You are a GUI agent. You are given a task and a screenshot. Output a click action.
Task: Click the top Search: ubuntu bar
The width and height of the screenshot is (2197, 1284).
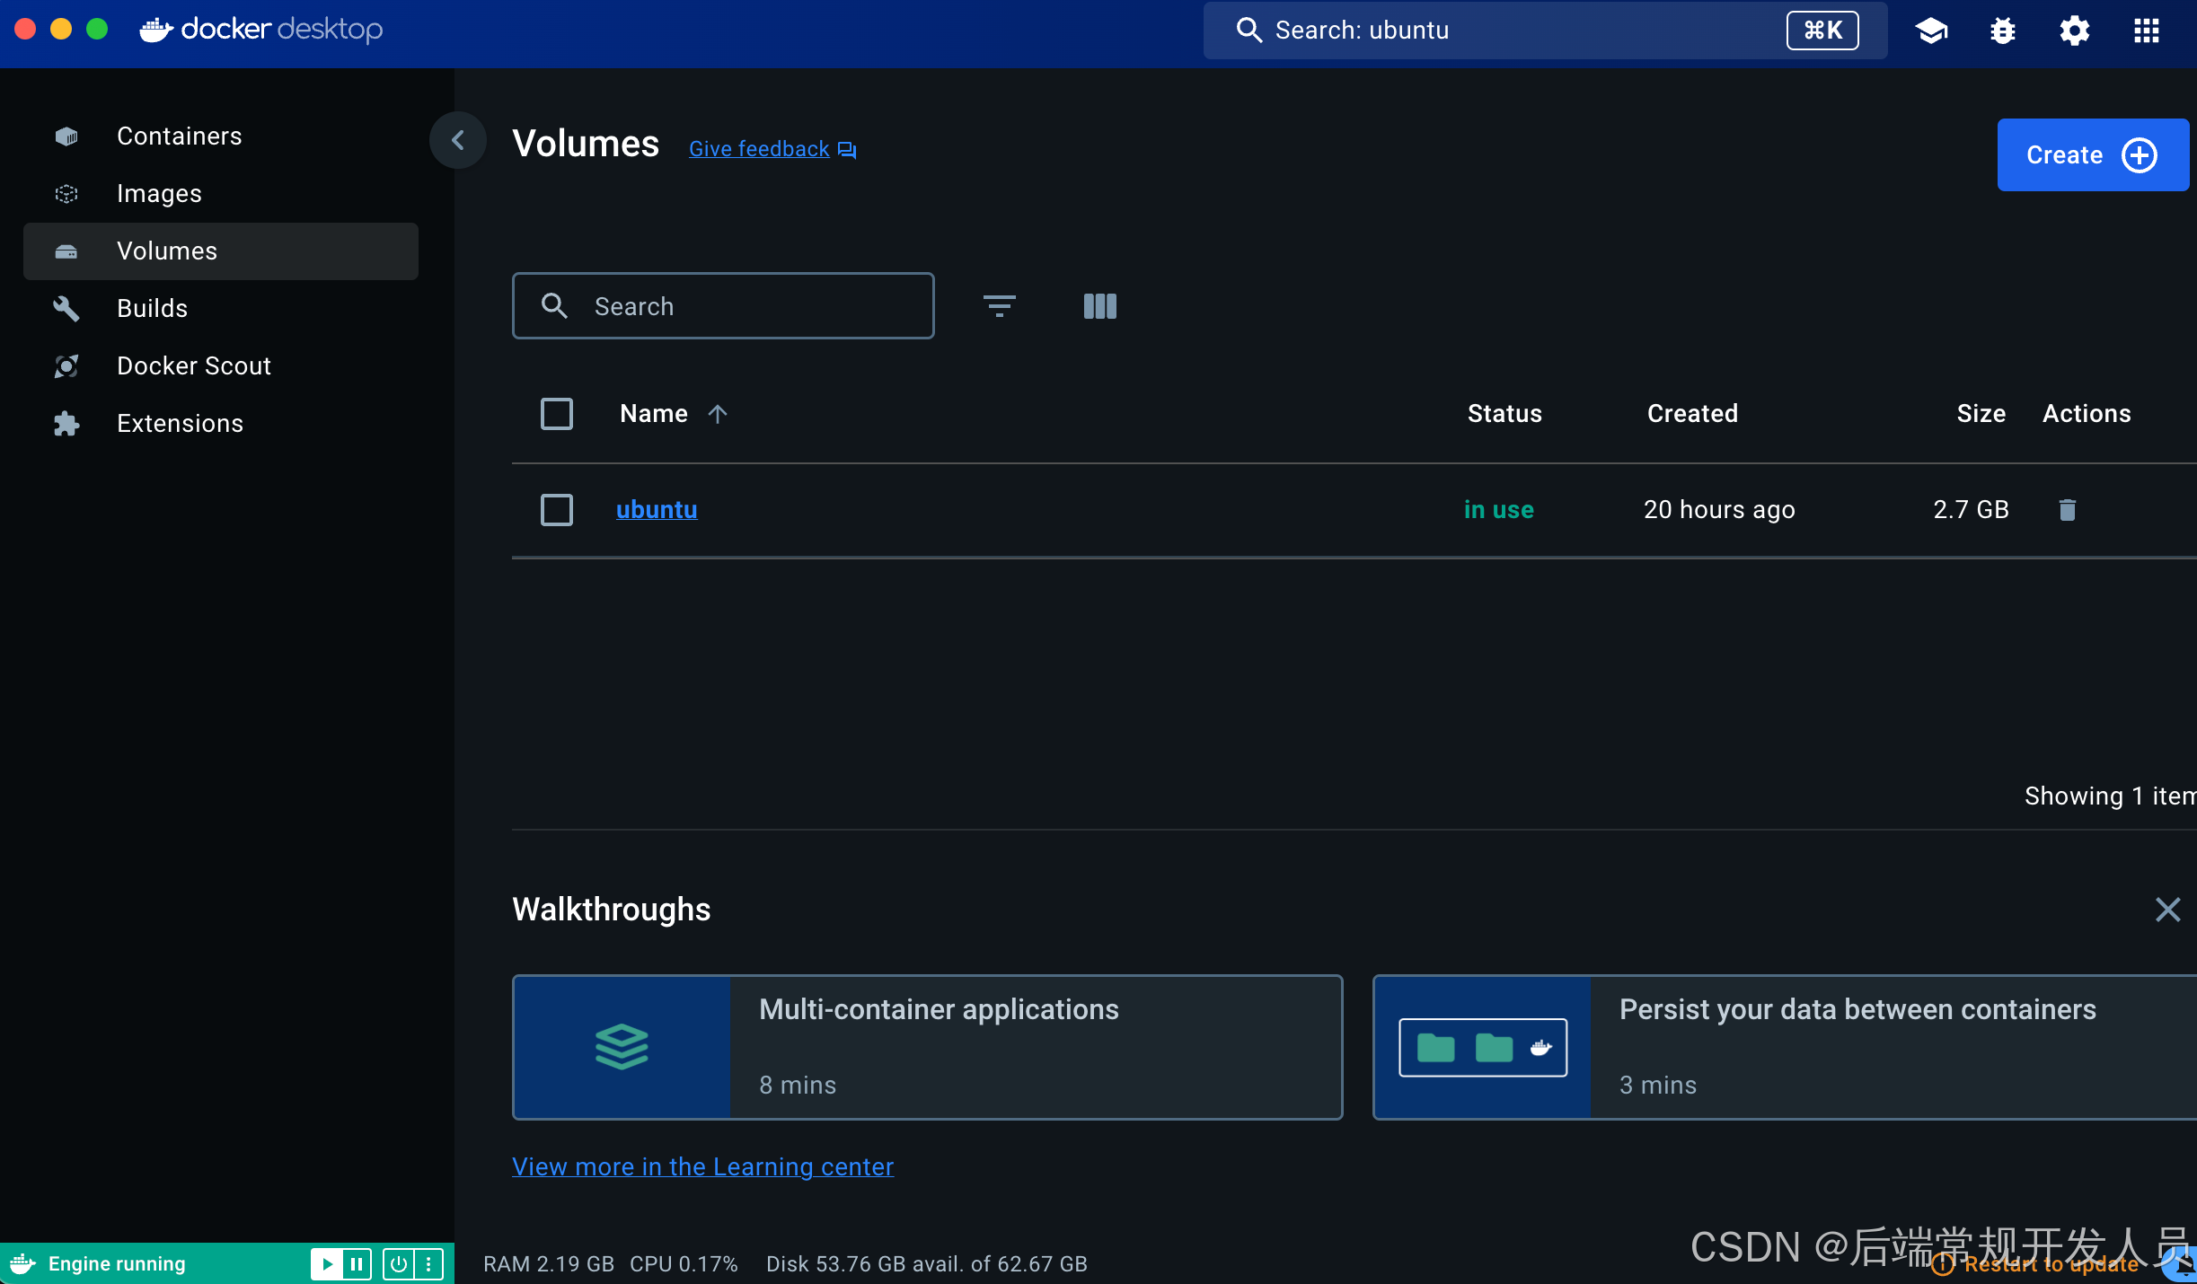pos(1545,31)
